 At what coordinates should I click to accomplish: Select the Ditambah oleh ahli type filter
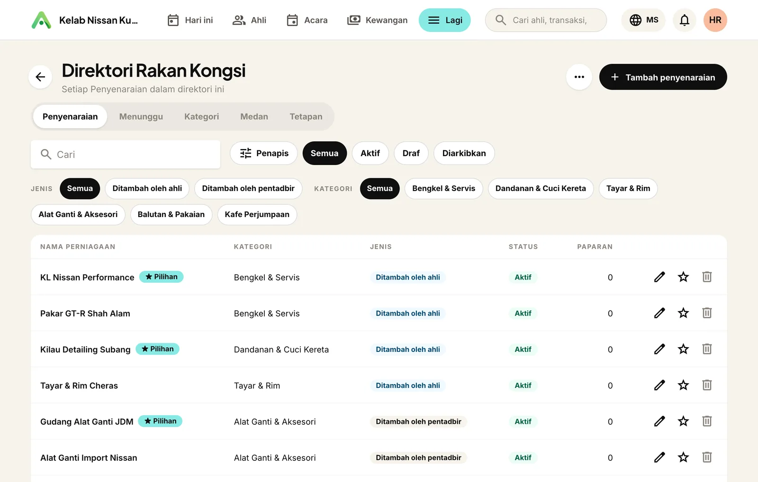point(147,188)
